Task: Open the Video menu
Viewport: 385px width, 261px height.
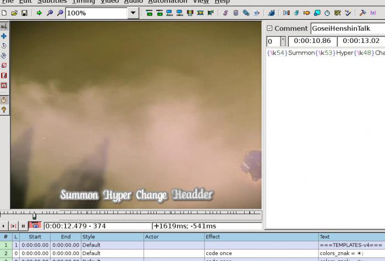Action: [x=109, y=2]
